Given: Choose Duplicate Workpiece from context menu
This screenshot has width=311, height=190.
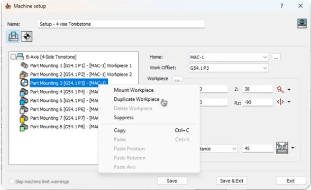Looking at the screenshot, I should pos(136,99).
